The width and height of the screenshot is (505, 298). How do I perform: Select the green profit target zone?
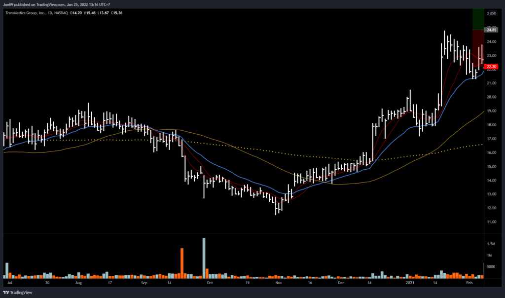click(478, 19)
